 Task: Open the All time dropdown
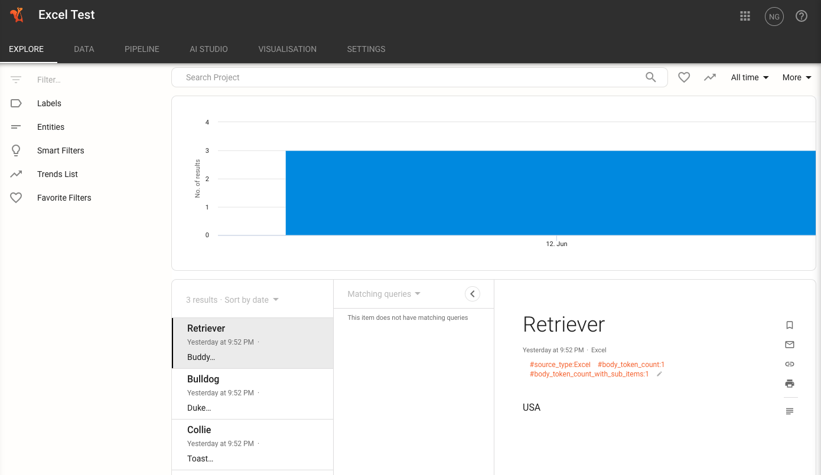[x=750, y=77]
